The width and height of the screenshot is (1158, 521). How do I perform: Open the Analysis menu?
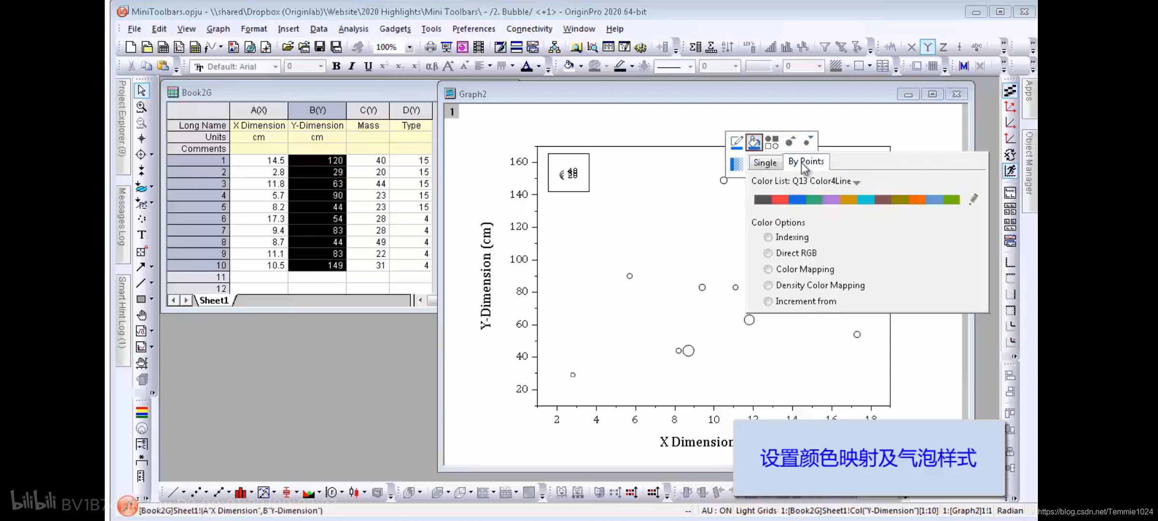click(x=353, y=29)
